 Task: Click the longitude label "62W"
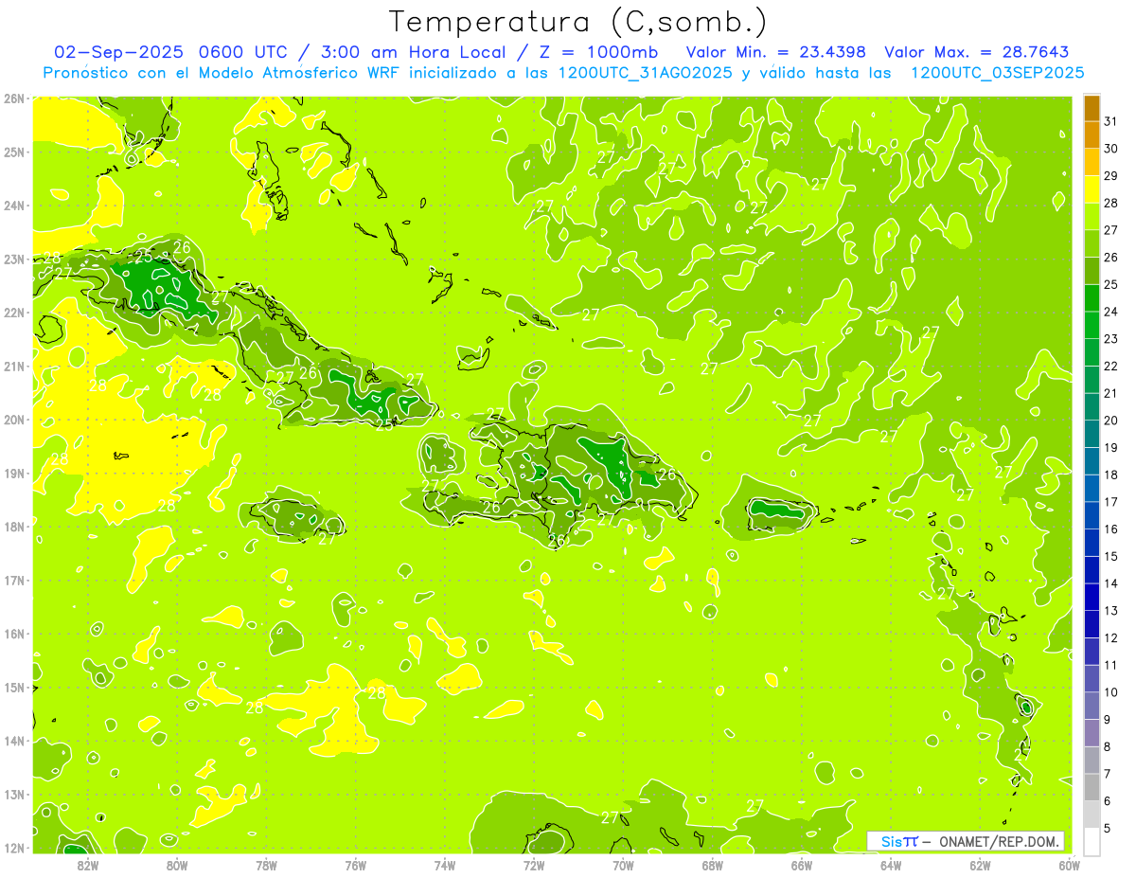(980, 864)
